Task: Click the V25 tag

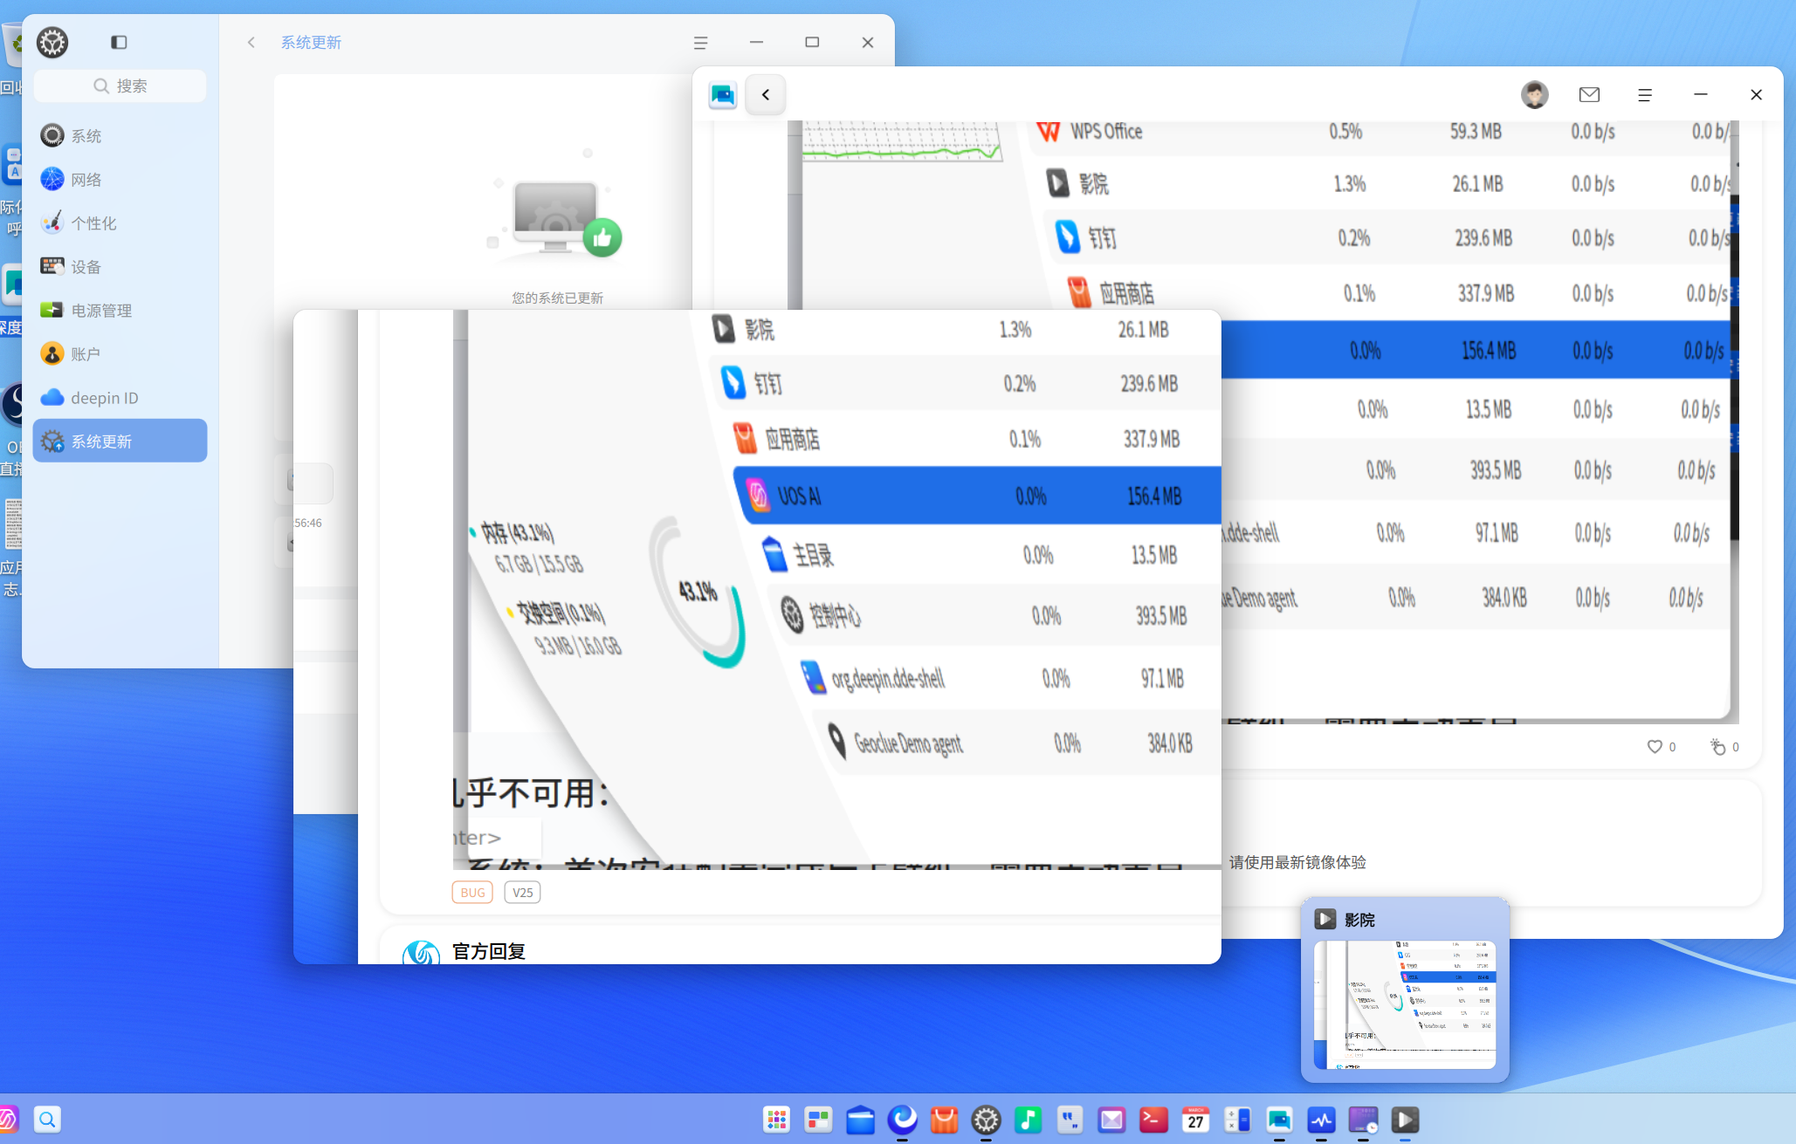Action: click(522, 892)
